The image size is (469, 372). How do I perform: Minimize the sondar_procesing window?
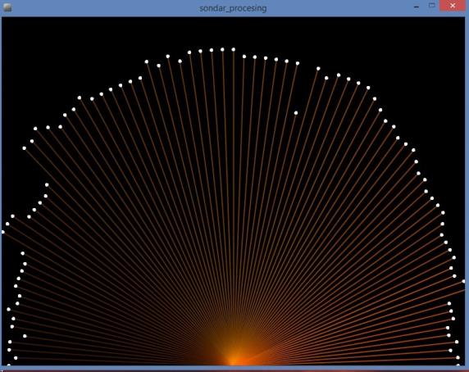coord(417,7)
